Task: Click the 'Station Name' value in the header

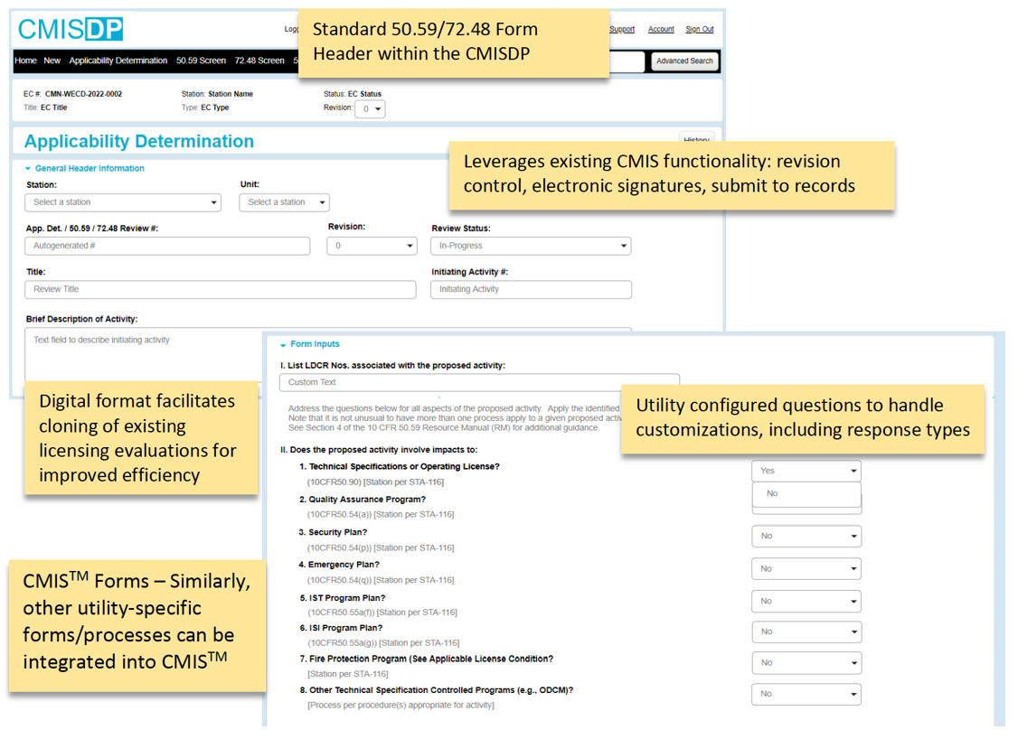Action: click(231, 94)
